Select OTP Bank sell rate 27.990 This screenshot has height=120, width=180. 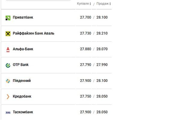coord(102,65)
